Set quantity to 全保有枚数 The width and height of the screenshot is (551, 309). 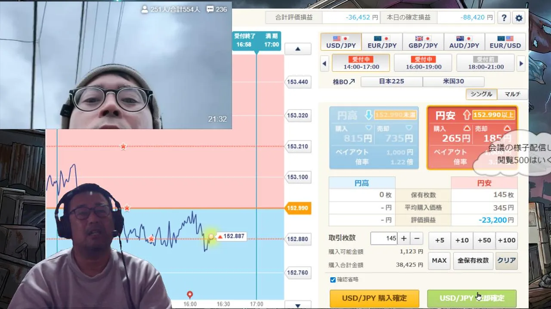click(x=473, y=261)
